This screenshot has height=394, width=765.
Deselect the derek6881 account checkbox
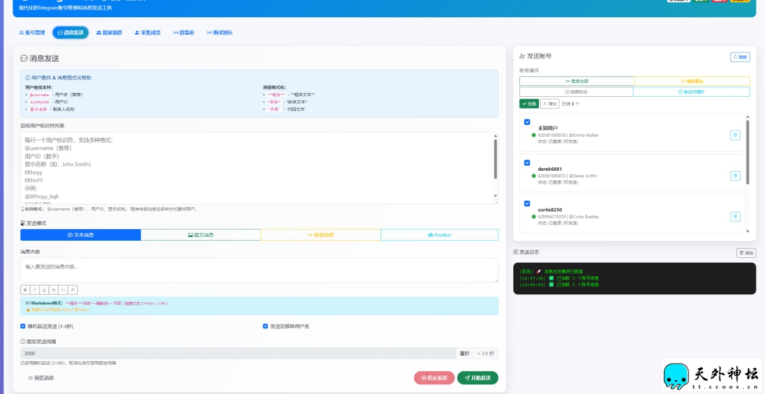pyautogui.click(x=527, y=162)
